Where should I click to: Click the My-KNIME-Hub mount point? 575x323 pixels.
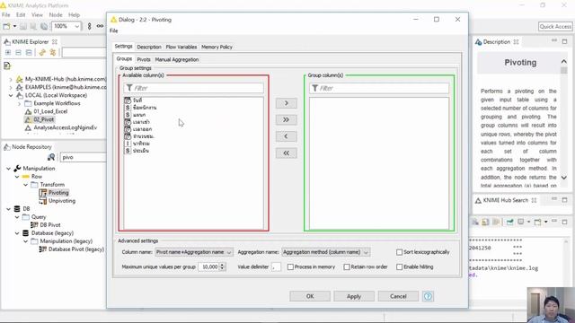(x=66, y=79)
